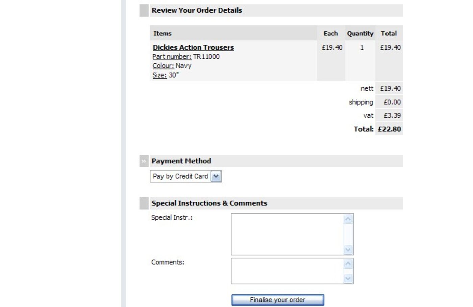Click the Quantity column header
473x307 pixels.
coord(360,33)
